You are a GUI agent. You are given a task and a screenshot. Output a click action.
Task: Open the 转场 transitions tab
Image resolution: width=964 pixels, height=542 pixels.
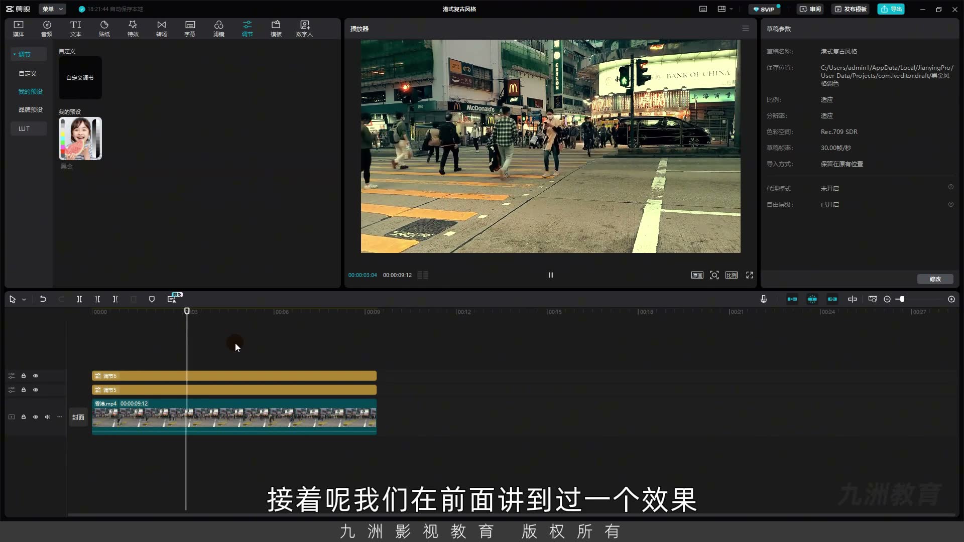pyautogui.click(x=161, y=29)
